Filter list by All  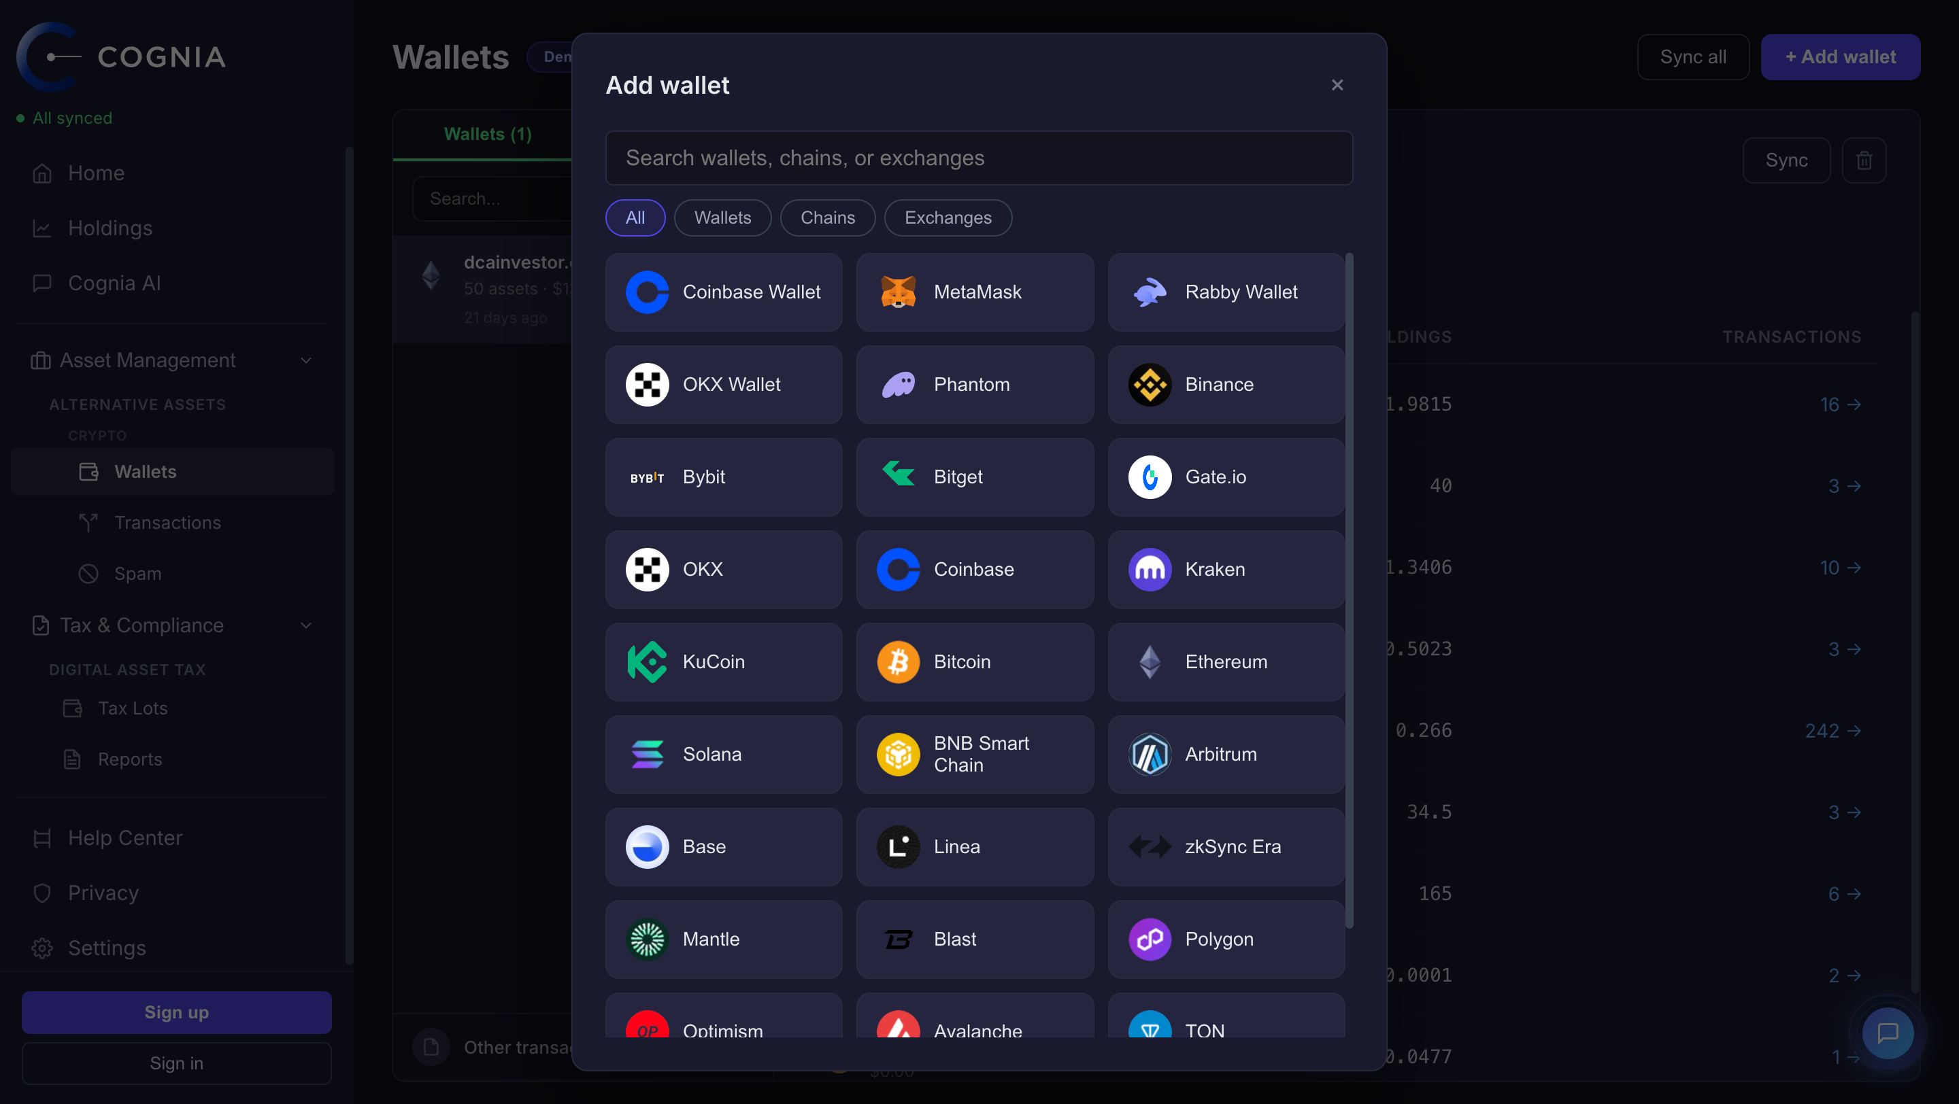[x=635, y=218]
